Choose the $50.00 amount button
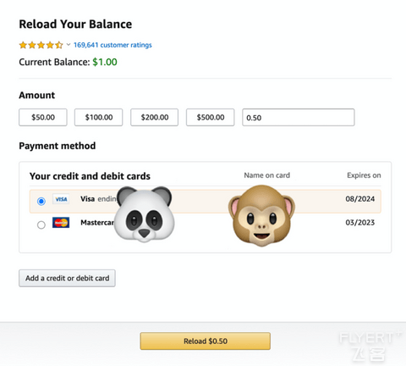The image size is (406, 366). pos(43,117)
